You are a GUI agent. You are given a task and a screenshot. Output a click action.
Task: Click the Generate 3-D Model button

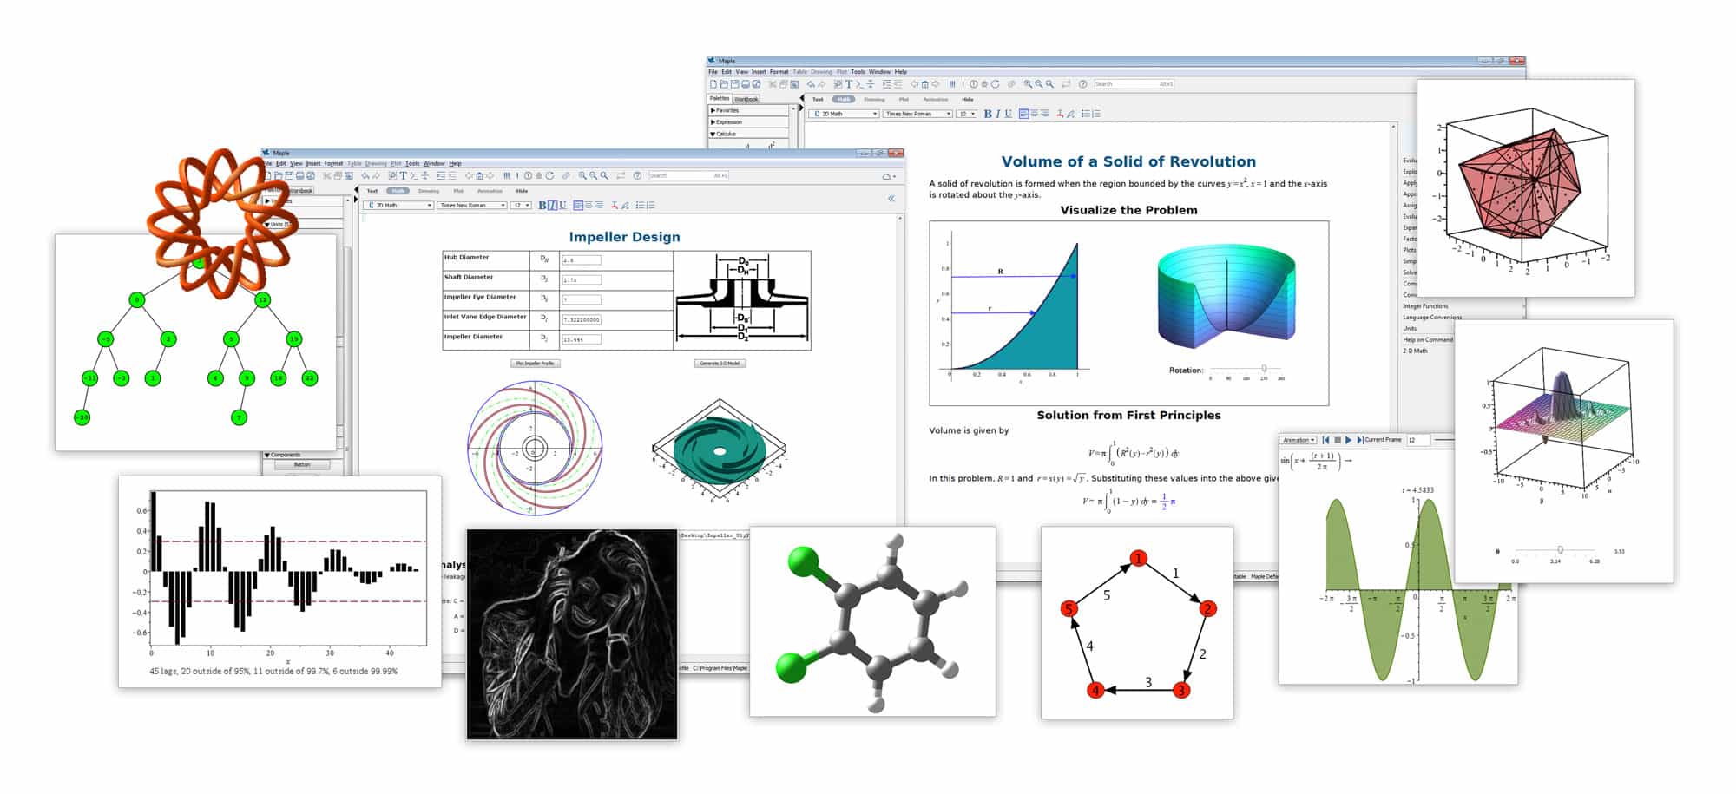tap(720, 364)
